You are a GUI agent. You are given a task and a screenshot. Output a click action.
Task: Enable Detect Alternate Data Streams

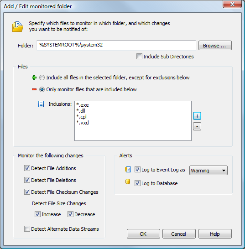[27, 229]
